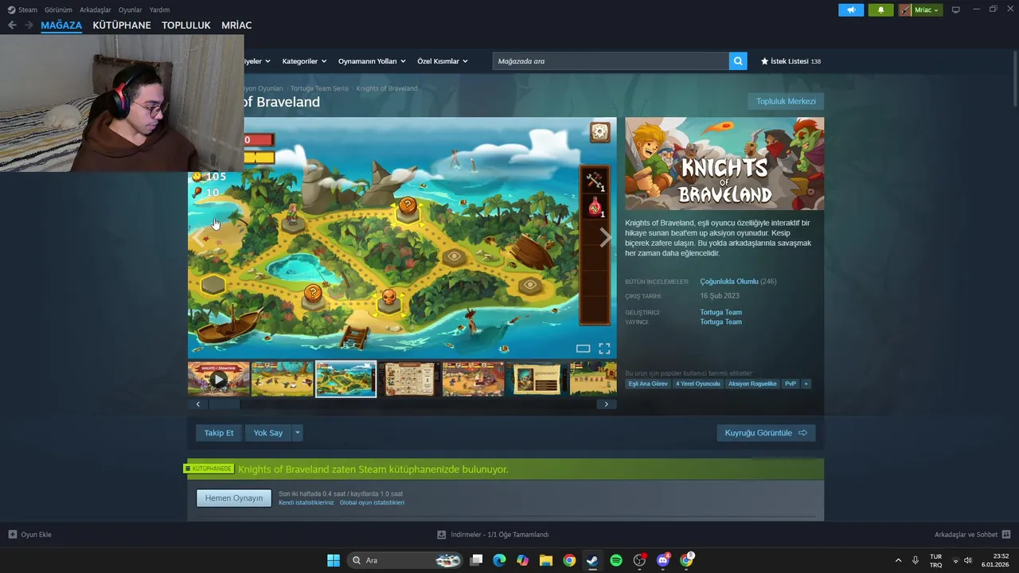Show previous screenshot with left arrow overlay

tap(198, 237)
